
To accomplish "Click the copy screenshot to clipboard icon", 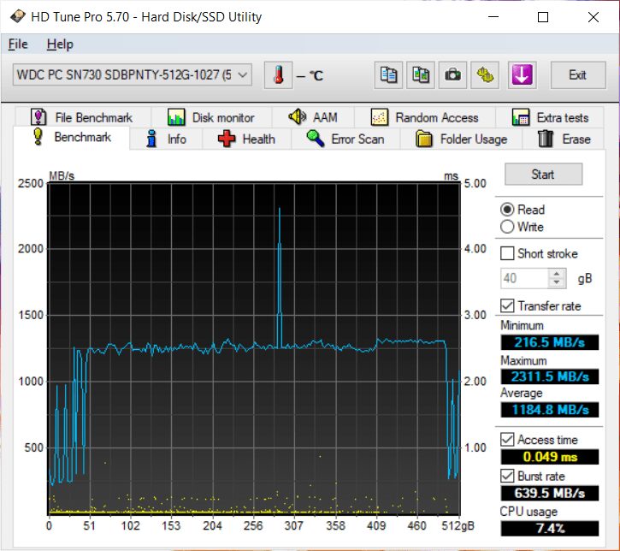I will pos(420,75).
